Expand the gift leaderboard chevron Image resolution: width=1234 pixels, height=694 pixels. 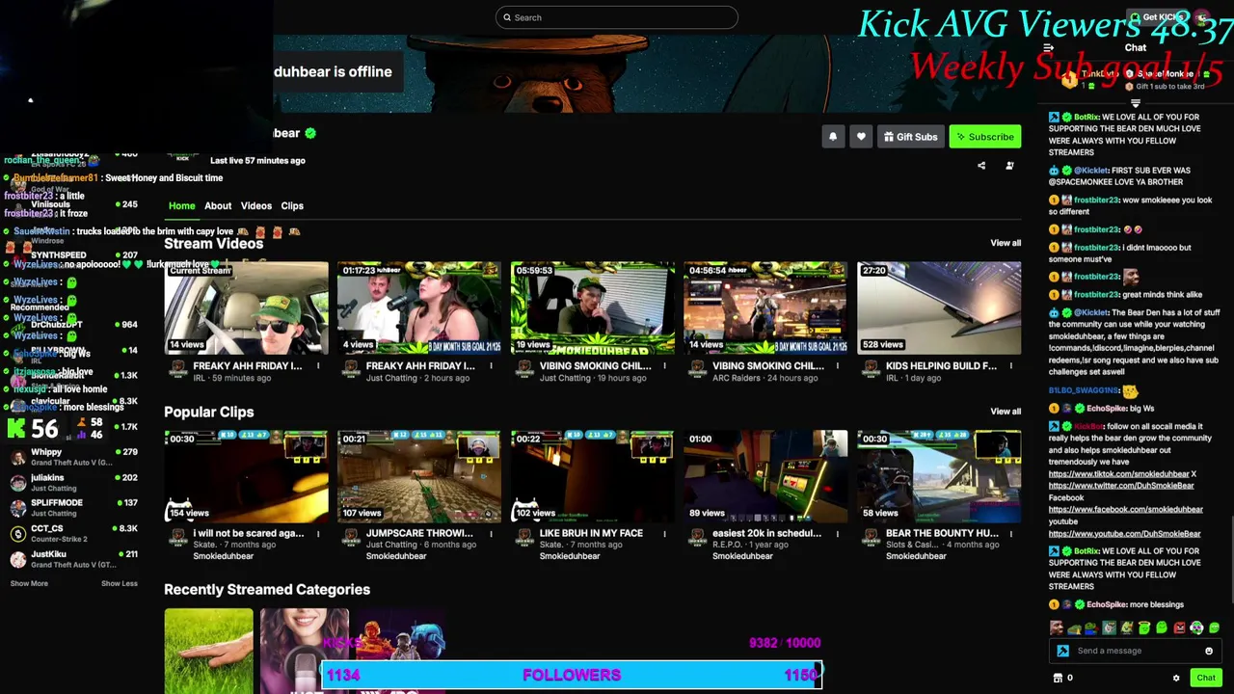point(1135,103)
